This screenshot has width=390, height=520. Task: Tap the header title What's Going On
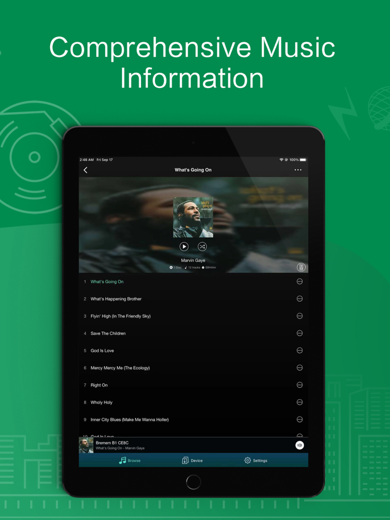pyautogui.click(x=193, y=170)
